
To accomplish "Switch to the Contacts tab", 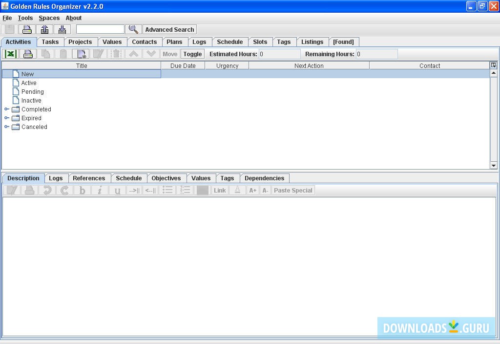I will [145, 42].
